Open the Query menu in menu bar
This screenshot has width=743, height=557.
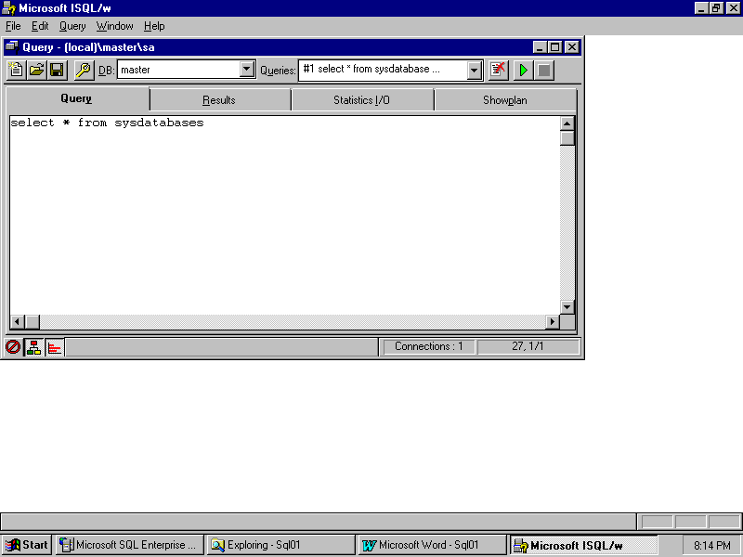pos(72,26)
